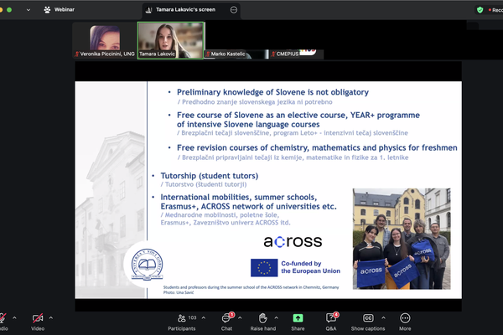Open the Q&A panel

coord(331,322)
